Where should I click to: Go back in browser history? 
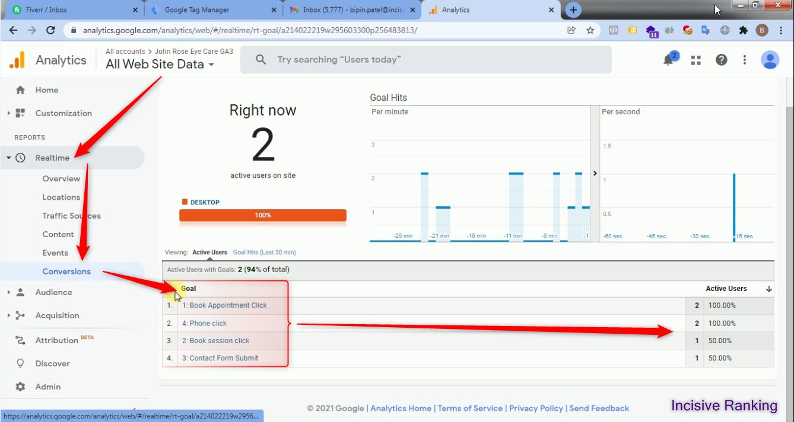point(14,30)
